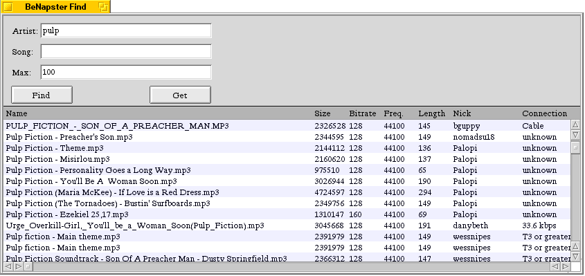Click the empty Song input field
This screenshot has height=276, width=585.
tap(126, 51)
